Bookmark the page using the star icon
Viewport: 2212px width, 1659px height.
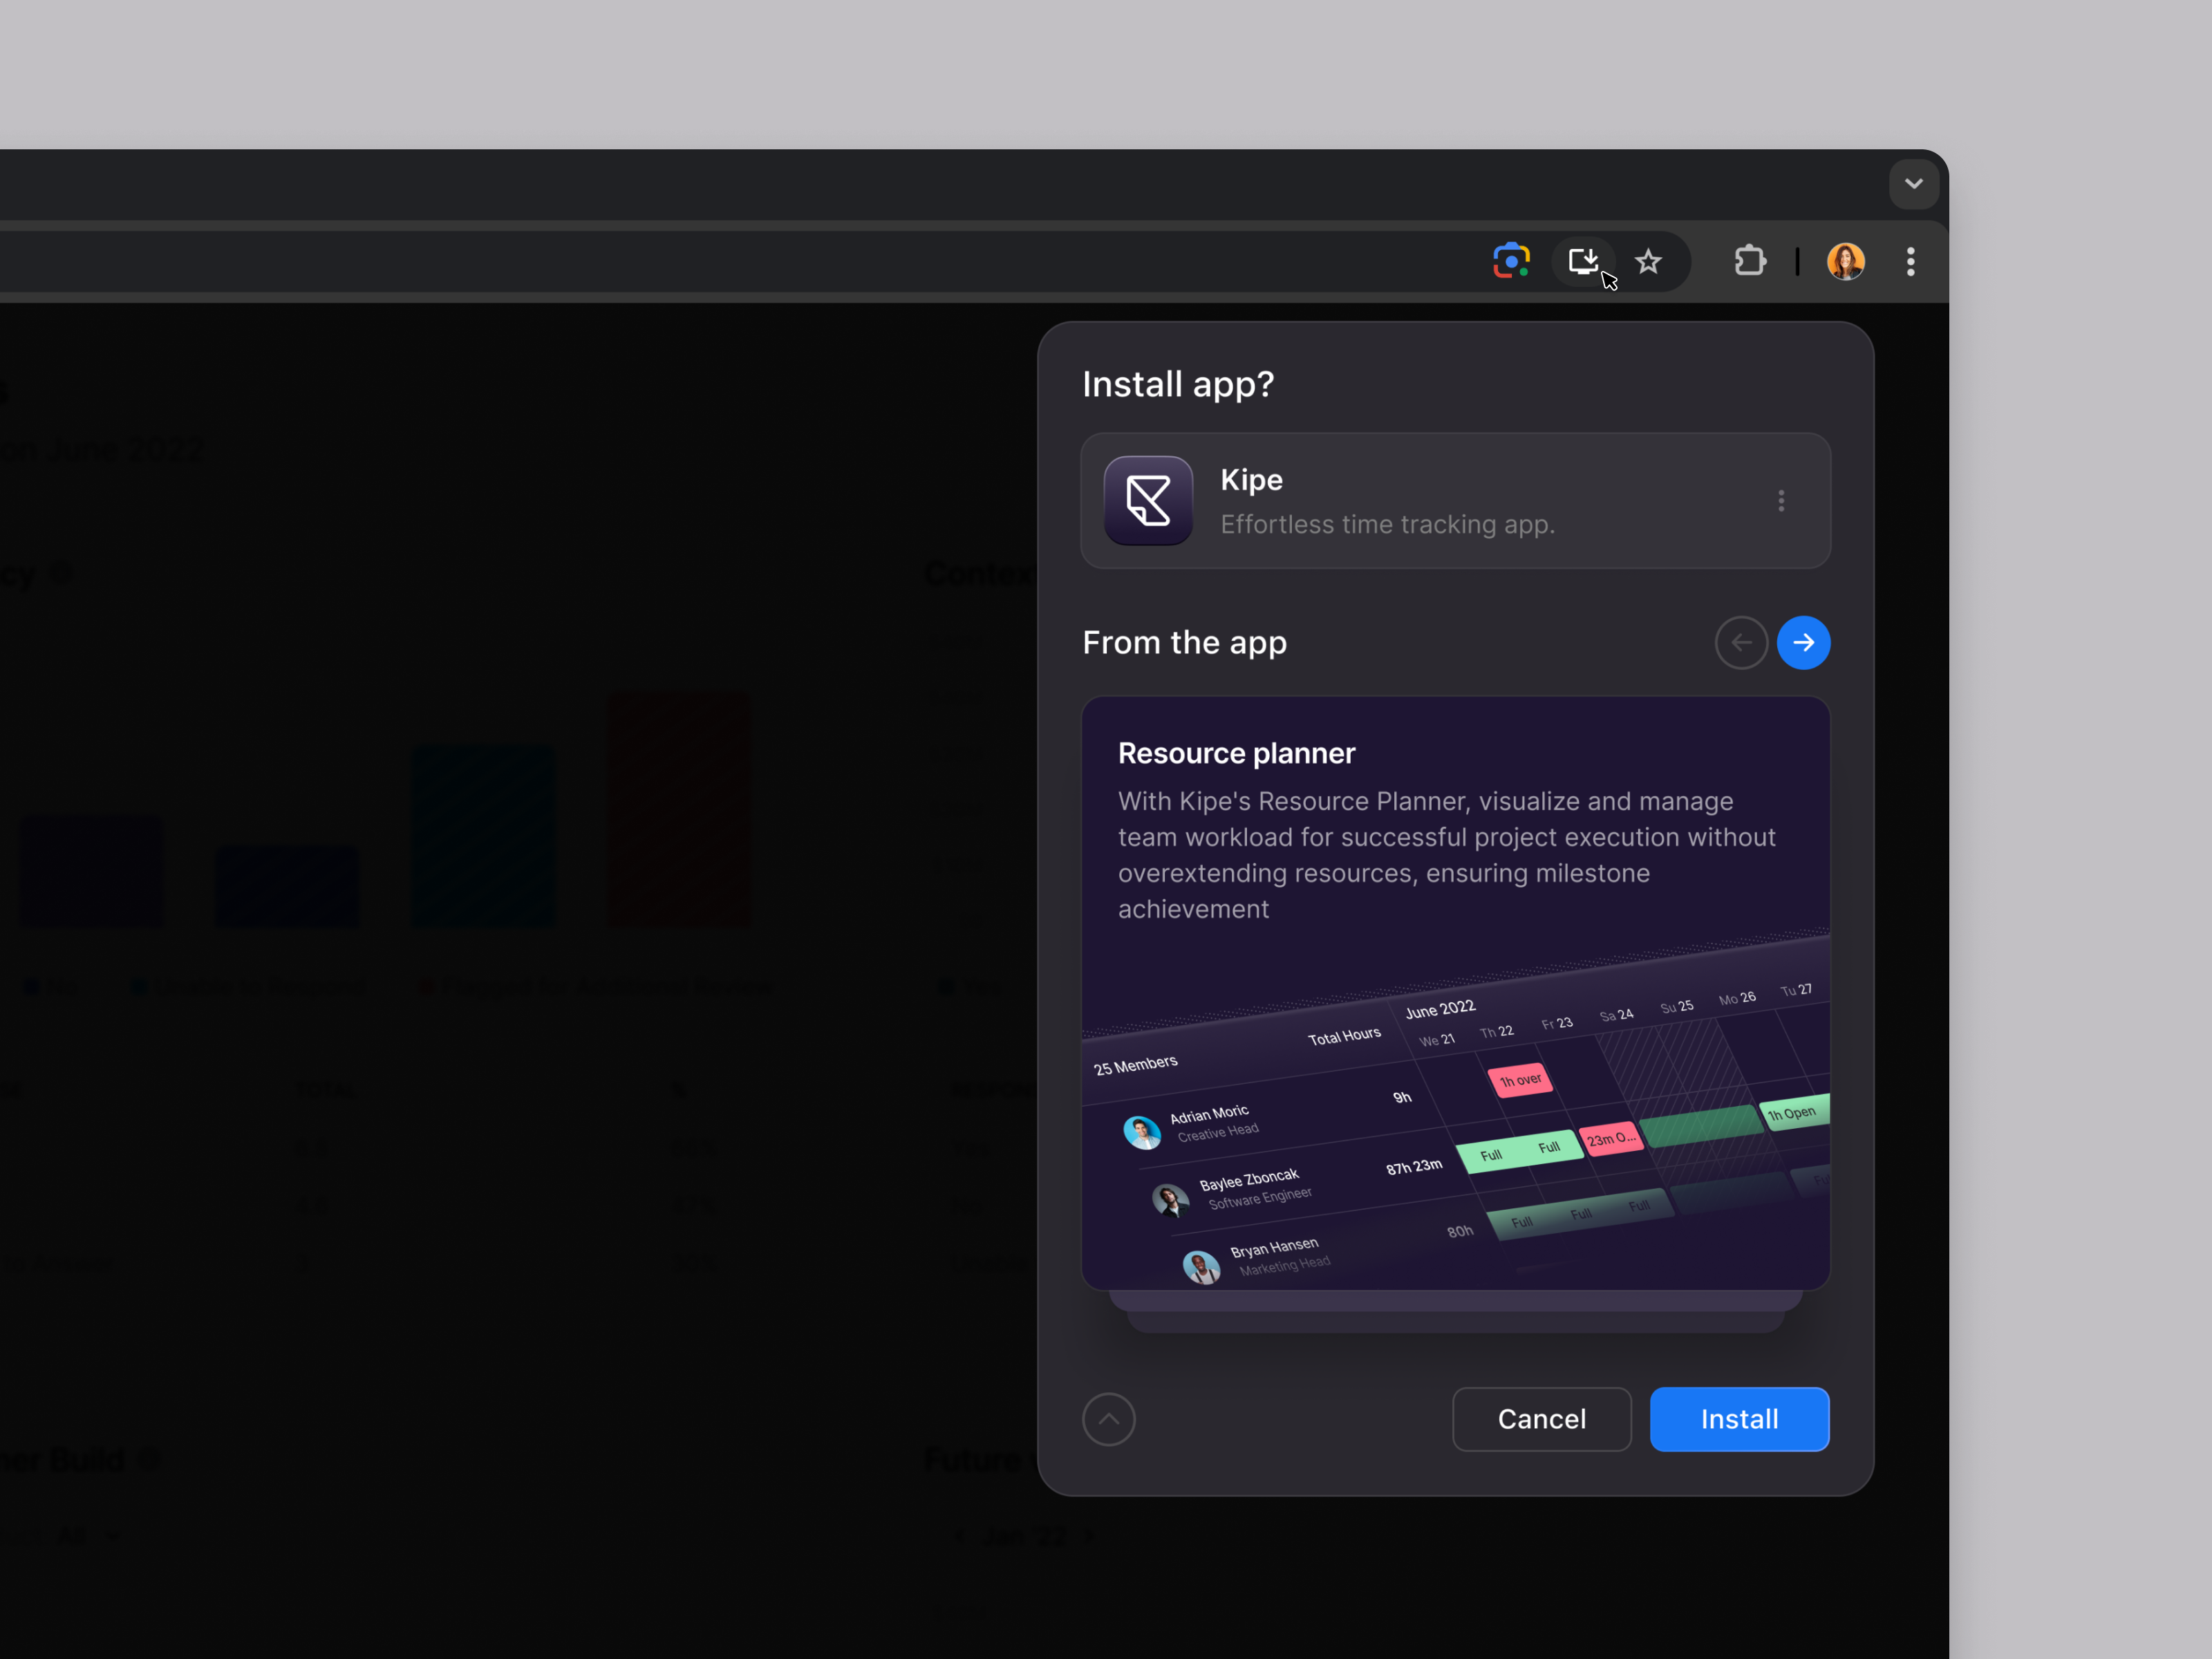(1648, 261)
